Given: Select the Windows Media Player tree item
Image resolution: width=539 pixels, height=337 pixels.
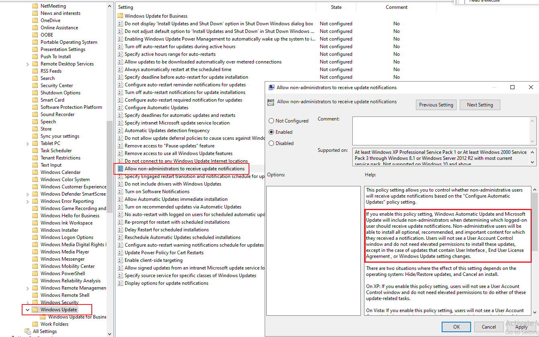Looking at the screenshot, I should tap(65, 252).
